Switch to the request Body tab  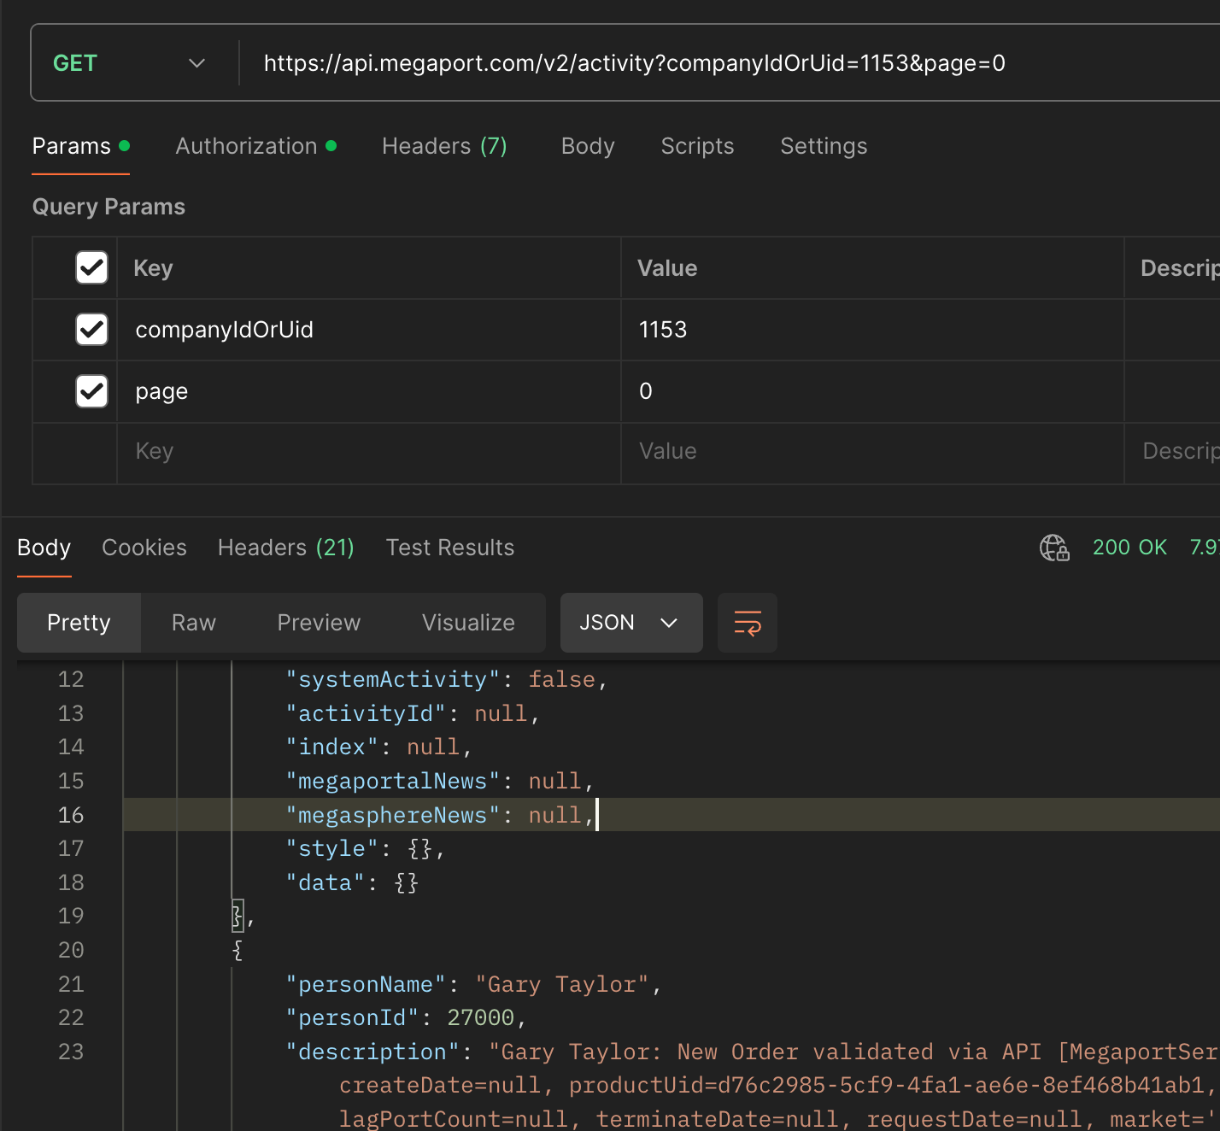[588, 146]
